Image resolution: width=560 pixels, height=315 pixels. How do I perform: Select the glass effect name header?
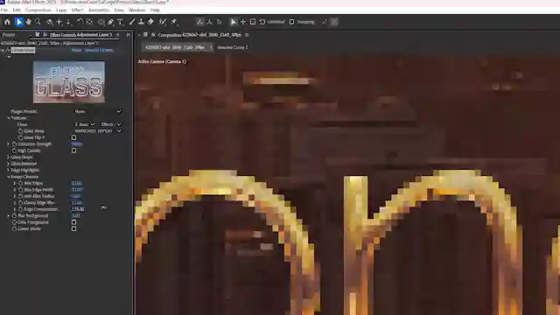[x=23, y=51]
